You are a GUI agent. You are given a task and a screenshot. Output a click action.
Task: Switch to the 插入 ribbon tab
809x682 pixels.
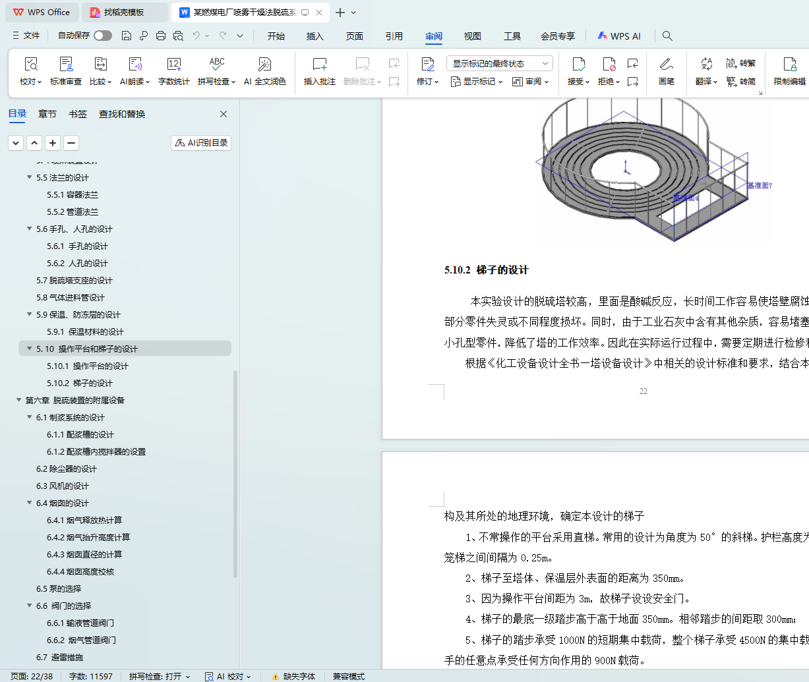pos(315,36)
